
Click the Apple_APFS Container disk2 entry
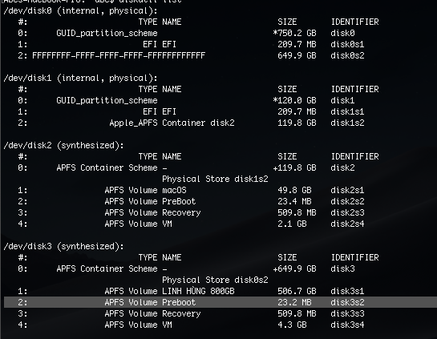(x=172, y=123)
